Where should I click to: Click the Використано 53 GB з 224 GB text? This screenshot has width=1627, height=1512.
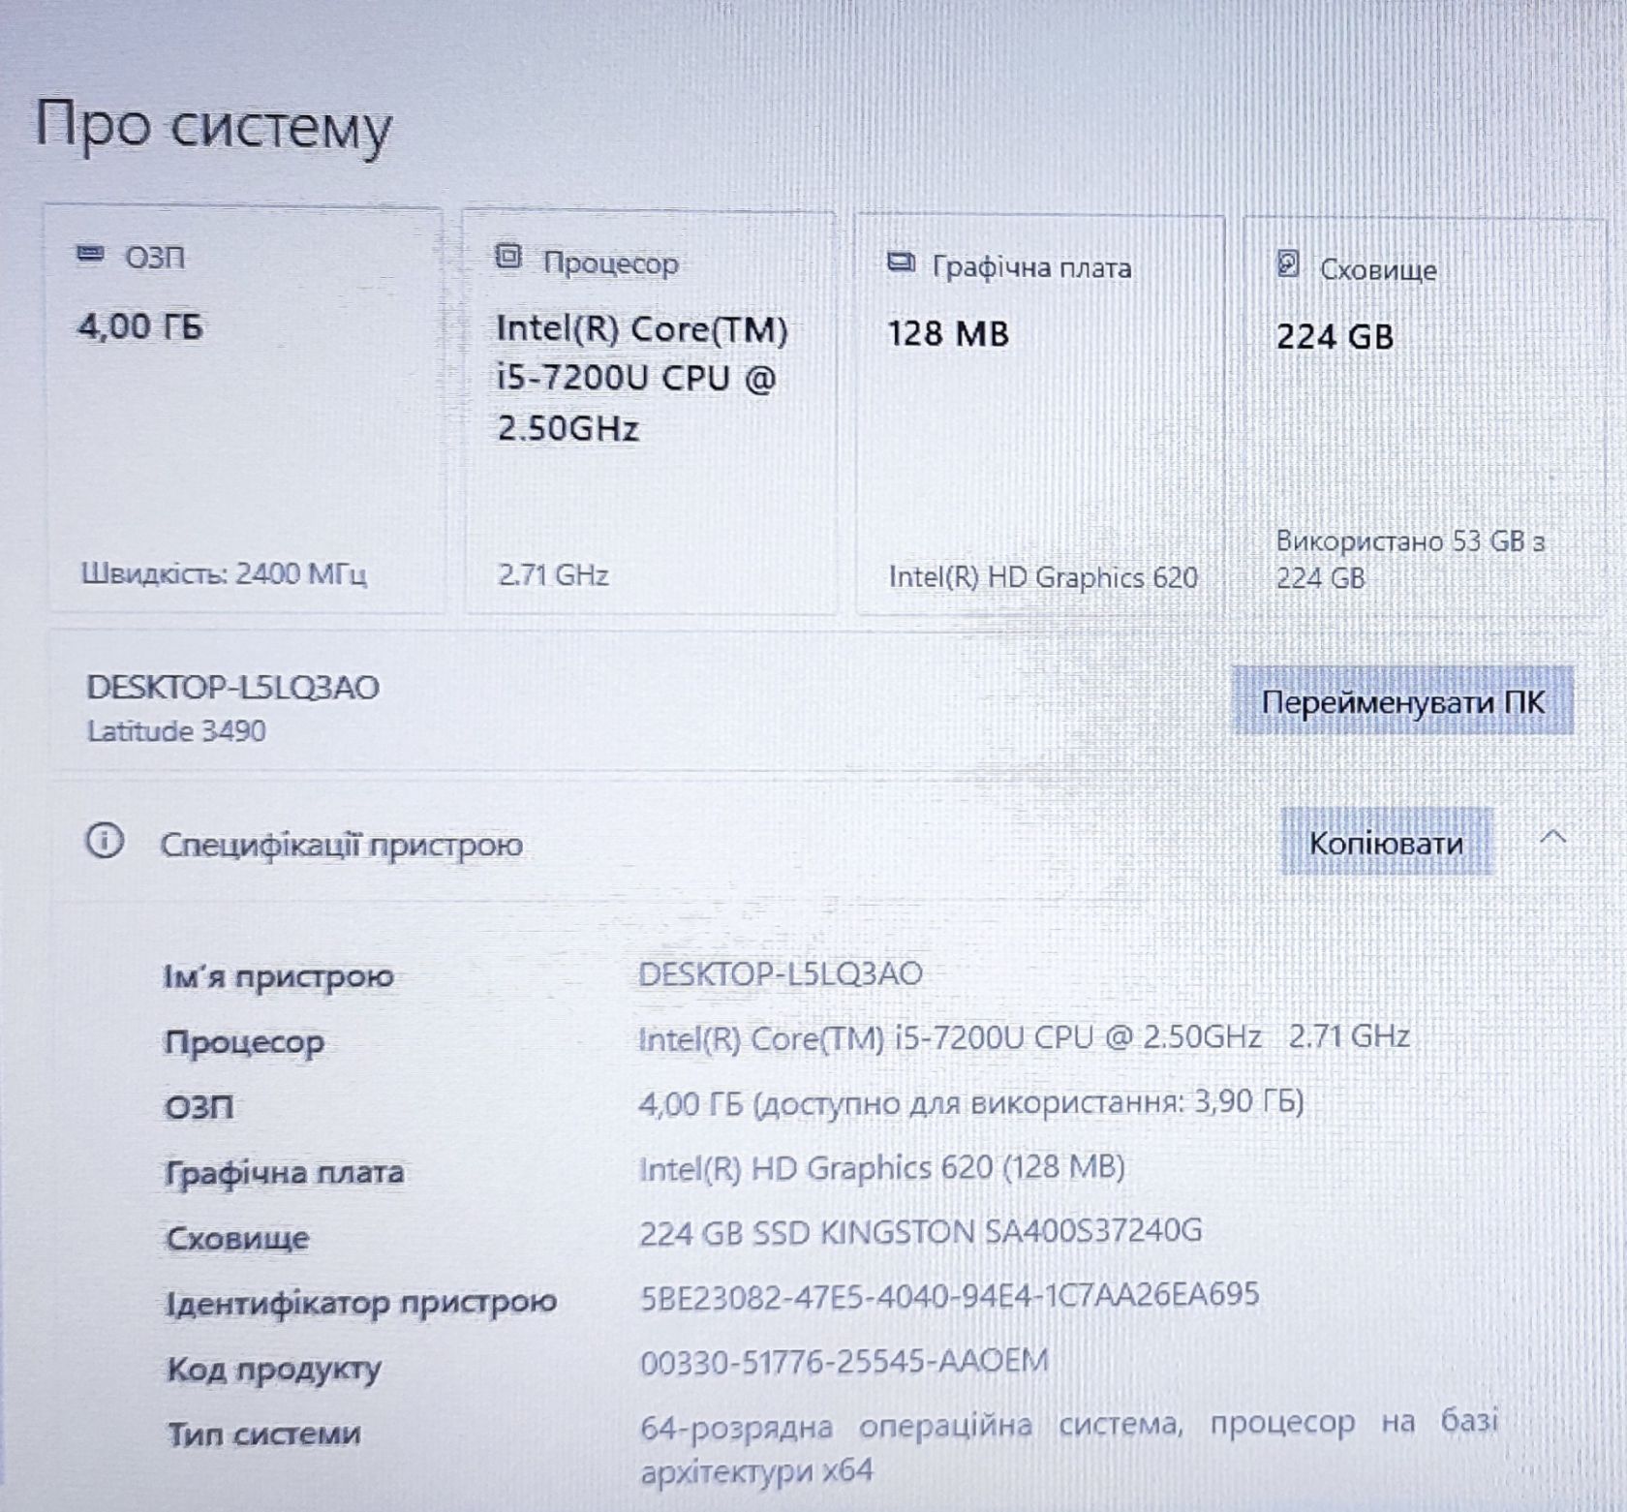pos(1410,559)
